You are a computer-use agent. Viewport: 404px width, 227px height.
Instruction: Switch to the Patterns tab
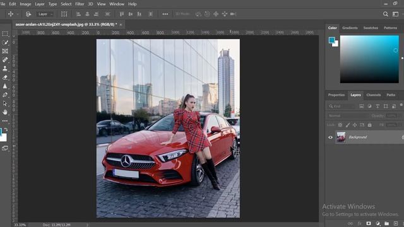click(390, 28)
